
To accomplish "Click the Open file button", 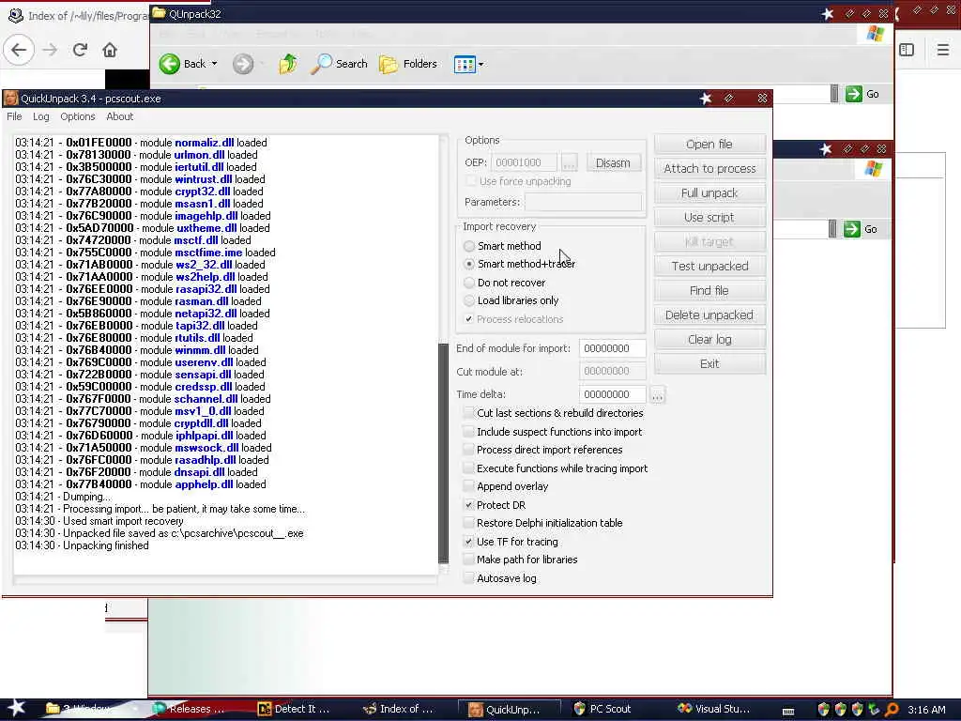I will 709,144.
